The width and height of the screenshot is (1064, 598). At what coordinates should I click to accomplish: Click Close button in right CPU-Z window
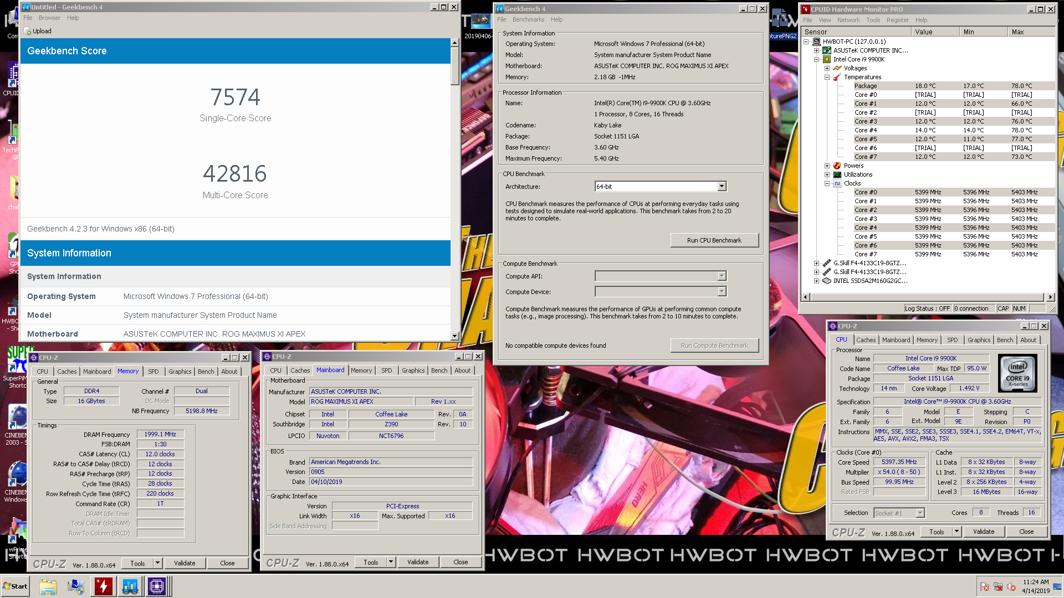[x=1026, y=532]
